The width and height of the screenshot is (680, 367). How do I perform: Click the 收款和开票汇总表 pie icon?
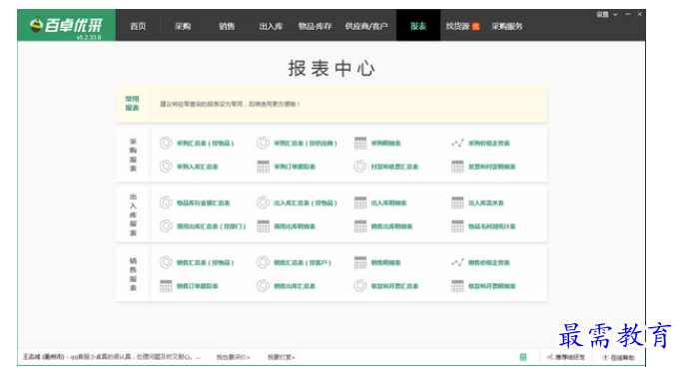tap(359, 286)
